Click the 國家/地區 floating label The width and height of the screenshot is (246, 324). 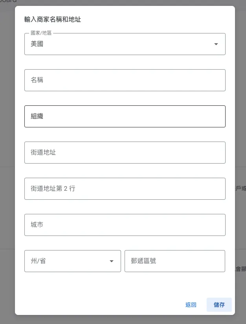click(41, 33)
